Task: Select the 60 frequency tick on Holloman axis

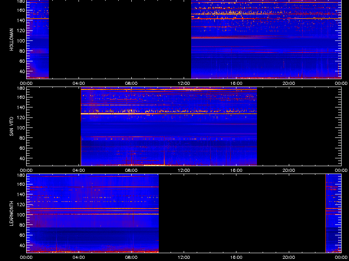Action: 22,61
